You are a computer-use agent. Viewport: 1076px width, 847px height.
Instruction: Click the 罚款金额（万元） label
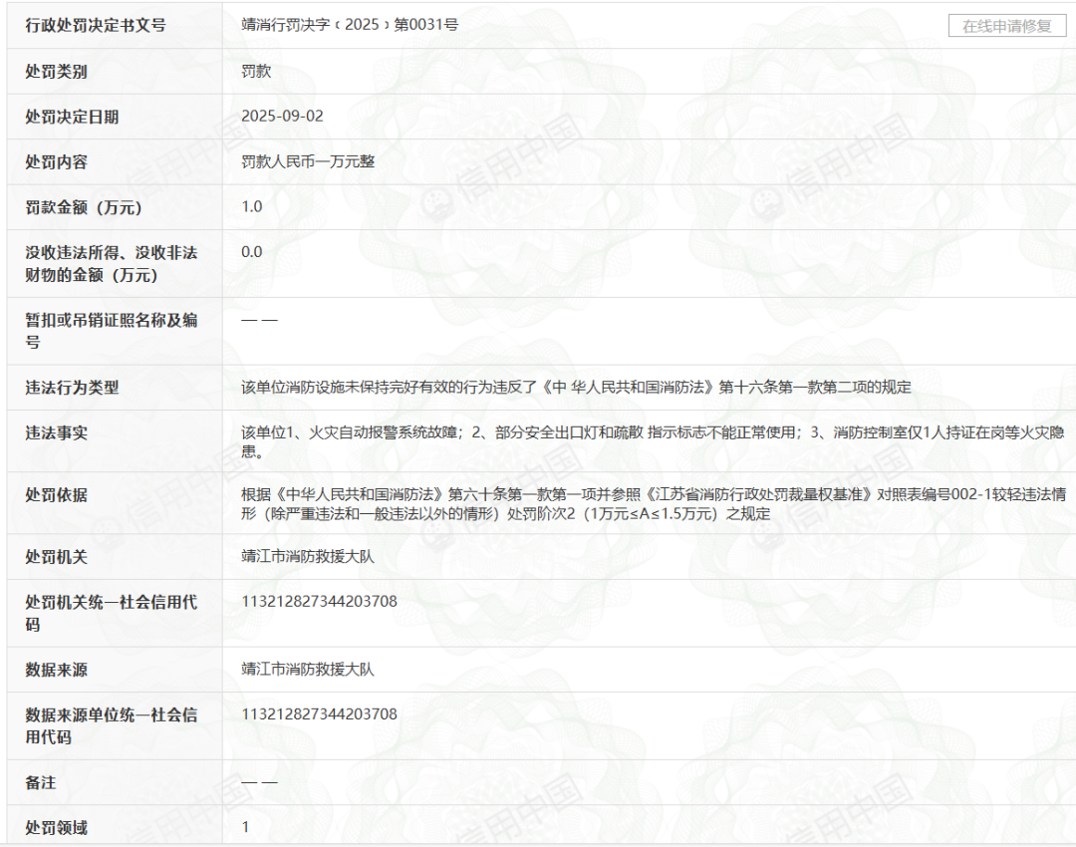pos(84,207)
